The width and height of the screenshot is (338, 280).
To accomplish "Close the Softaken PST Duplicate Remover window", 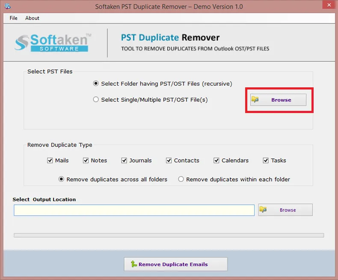I will pos(329,5).
